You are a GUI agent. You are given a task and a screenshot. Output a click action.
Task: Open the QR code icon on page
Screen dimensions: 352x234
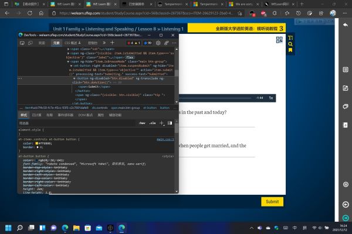tap(279, 40)
